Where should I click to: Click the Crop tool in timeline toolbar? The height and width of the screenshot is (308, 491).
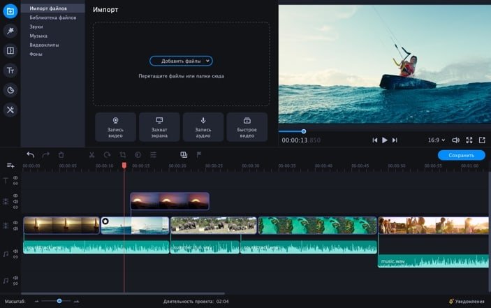pyautogui.click(x=122, y=155)
